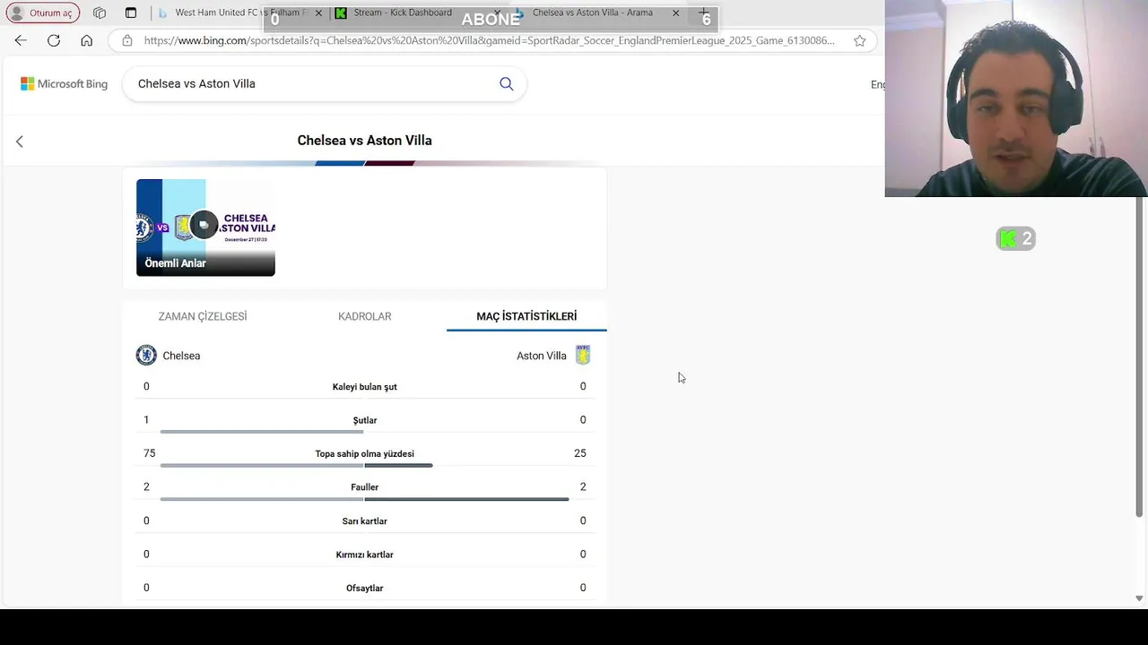Click the Önemli Anlar caption

[x=175, y=263]
